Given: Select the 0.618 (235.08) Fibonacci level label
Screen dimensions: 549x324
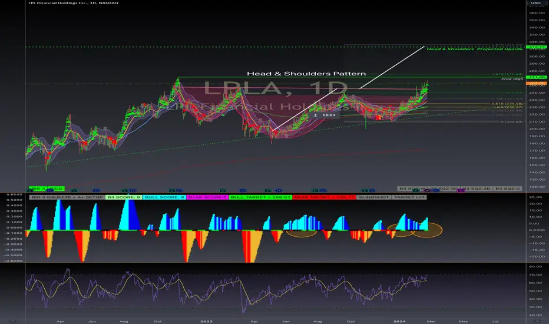Looking at the screenshot, I should [507, 104].
